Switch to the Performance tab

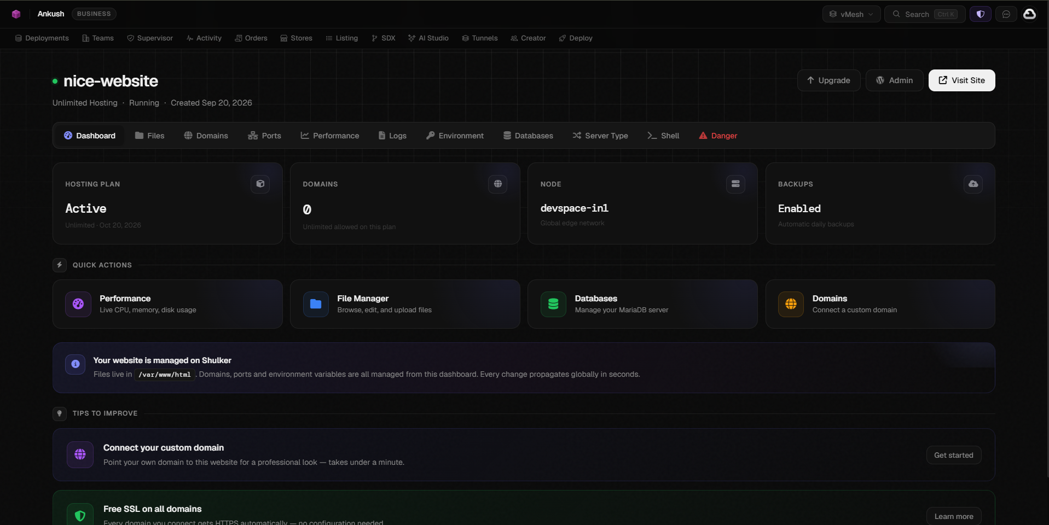(330, 136)
